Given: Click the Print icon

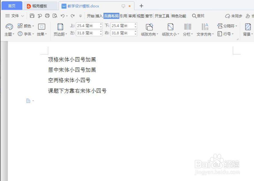Looking at the screenshot, I should 47,16.
